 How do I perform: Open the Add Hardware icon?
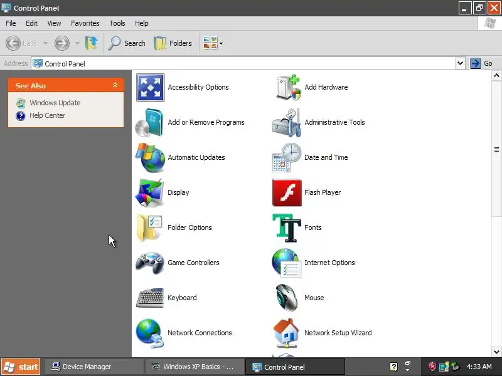288,87
